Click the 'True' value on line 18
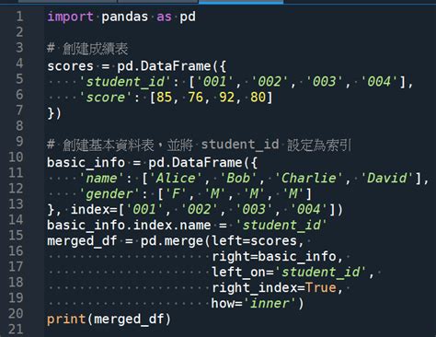 321,288
